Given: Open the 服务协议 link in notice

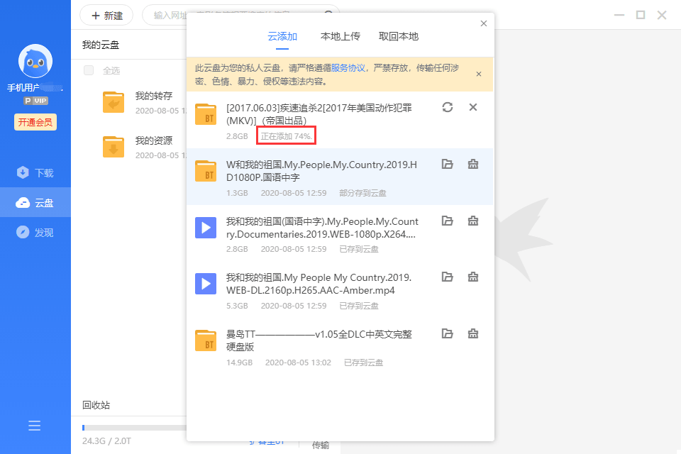Looking at the screenshot, I should click(348, 68).
